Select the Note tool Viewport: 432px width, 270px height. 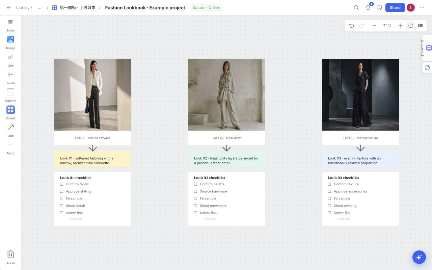click(10, 25)
